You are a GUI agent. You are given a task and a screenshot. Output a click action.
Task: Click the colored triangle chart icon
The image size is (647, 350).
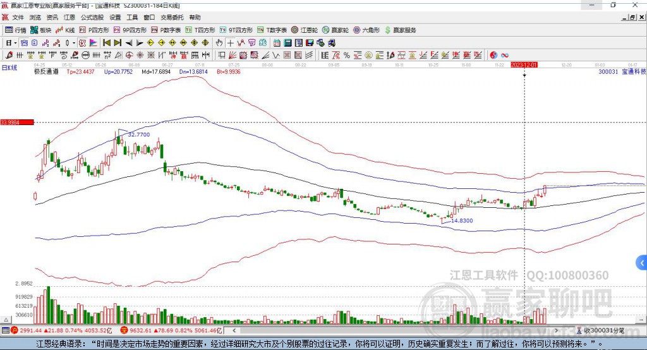(94, 43)
